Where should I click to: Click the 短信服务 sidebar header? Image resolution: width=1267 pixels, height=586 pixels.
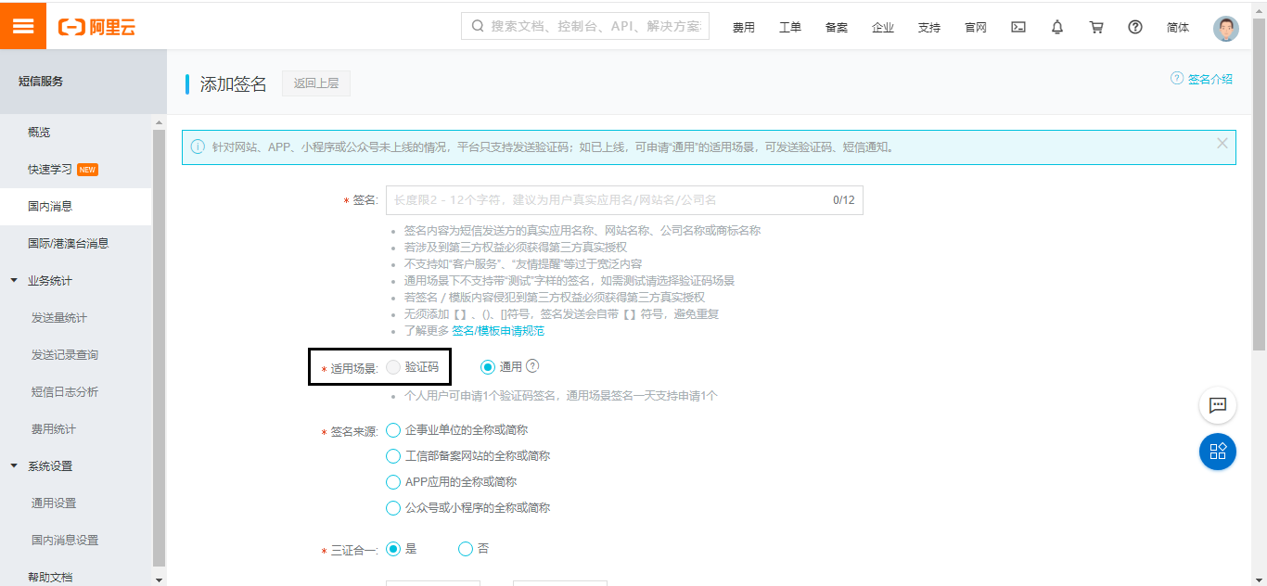pyautogui.click(x=41, y=82)
